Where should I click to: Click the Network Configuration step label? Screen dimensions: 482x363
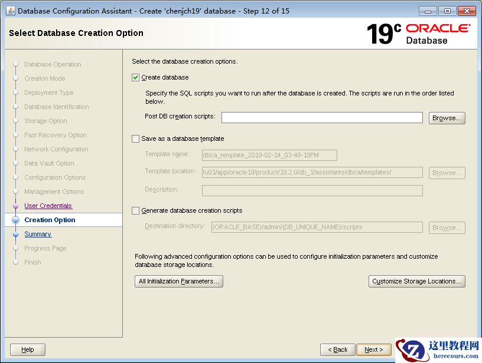(56, 149)
